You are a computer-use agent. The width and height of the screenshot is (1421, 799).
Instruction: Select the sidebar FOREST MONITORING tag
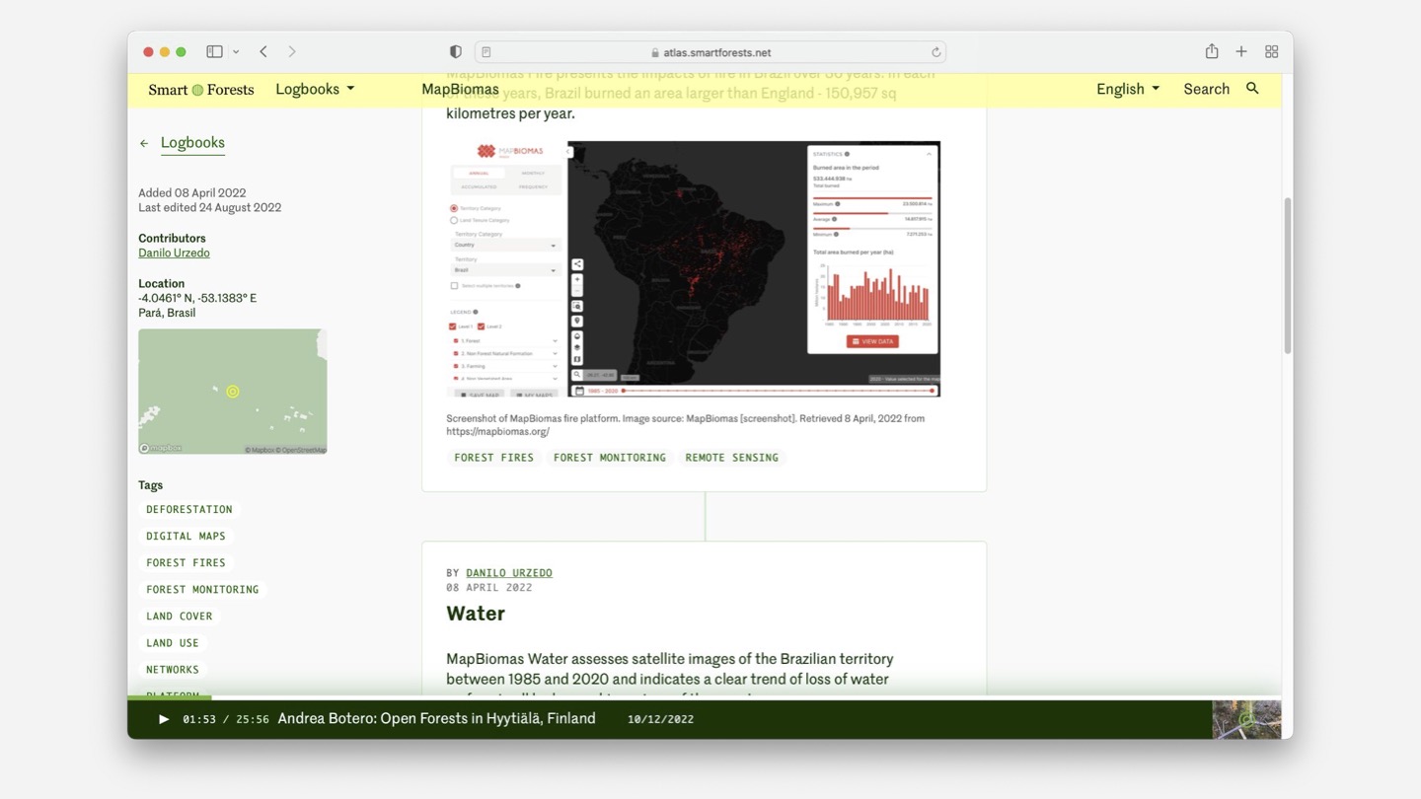[202, 589]
